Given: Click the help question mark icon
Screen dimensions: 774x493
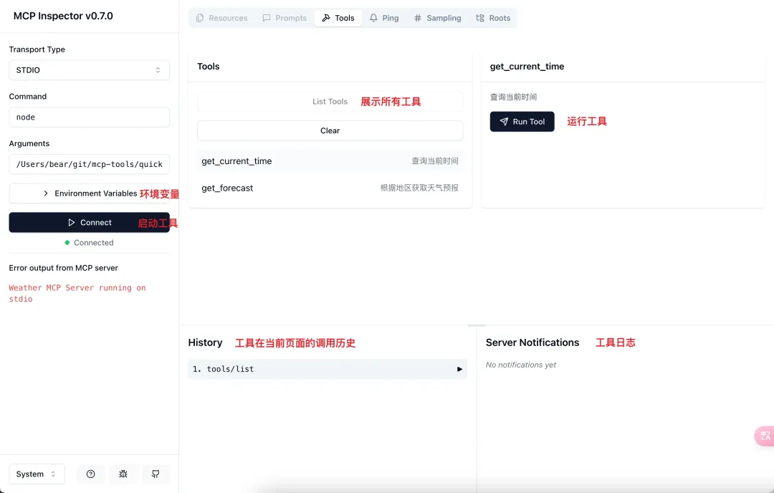Looking at the screenshot, I should pos(90,474).
